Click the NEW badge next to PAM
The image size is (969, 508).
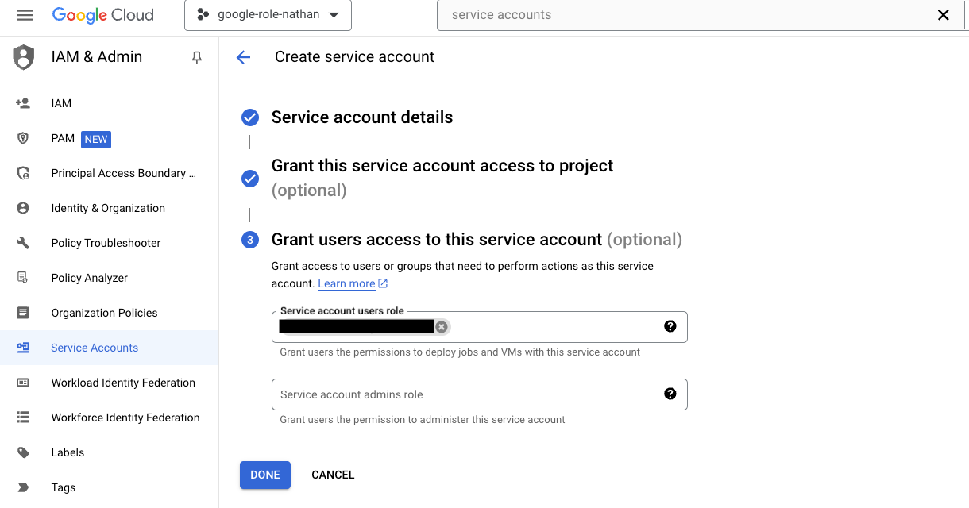click(x=96, y=139)
